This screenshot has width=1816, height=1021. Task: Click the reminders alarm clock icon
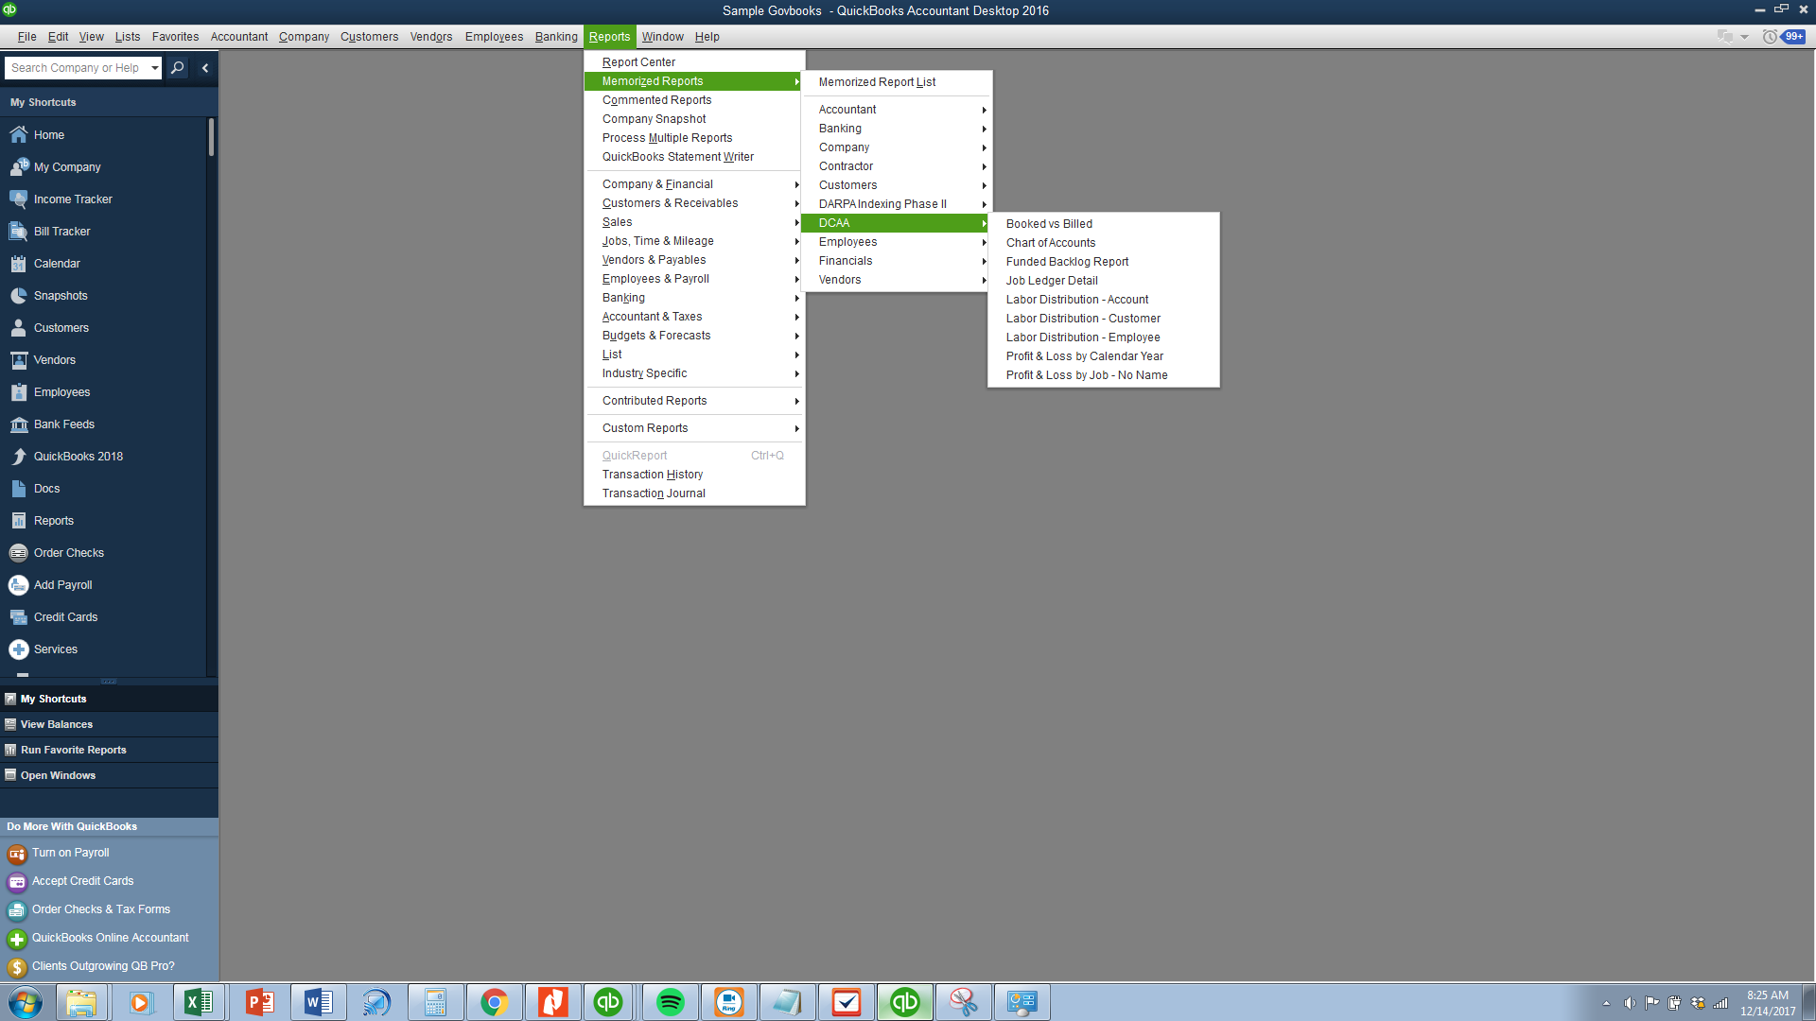[x=1770, y=37]
